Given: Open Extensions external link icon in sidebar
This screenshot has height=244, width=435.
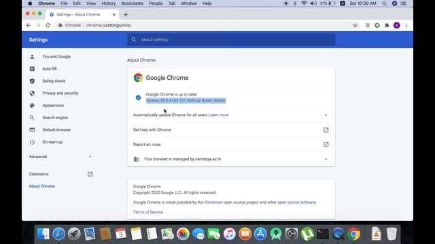Looking at the screenshot, I should (x=90, y=174).
